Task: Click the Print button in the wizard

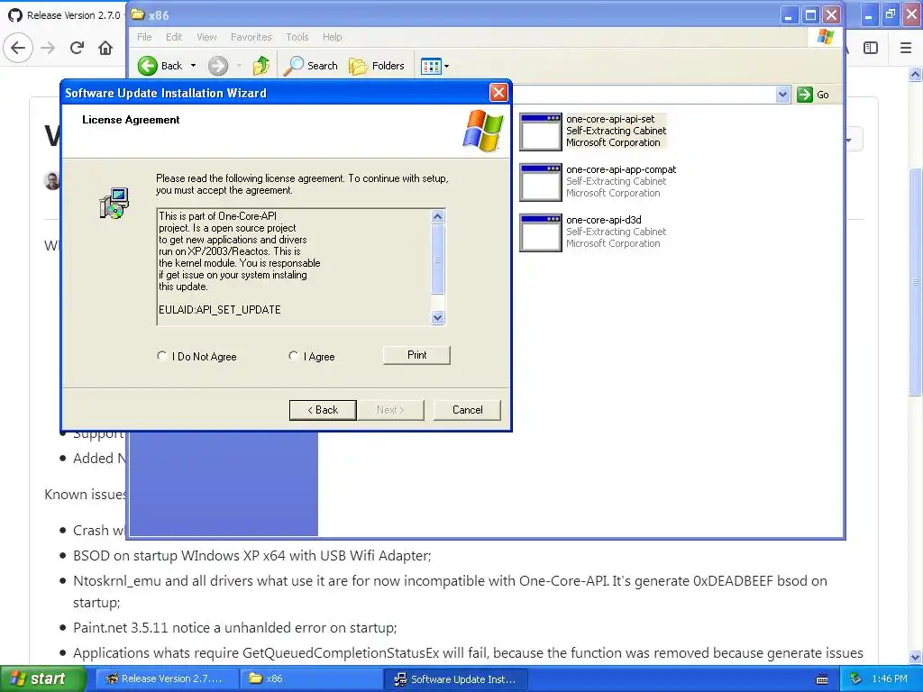Action: point(416,355)
